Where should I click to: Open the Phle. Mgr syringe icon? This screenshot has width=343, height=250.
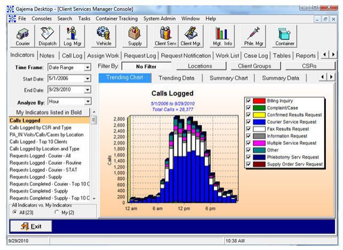tap(253, 36)
